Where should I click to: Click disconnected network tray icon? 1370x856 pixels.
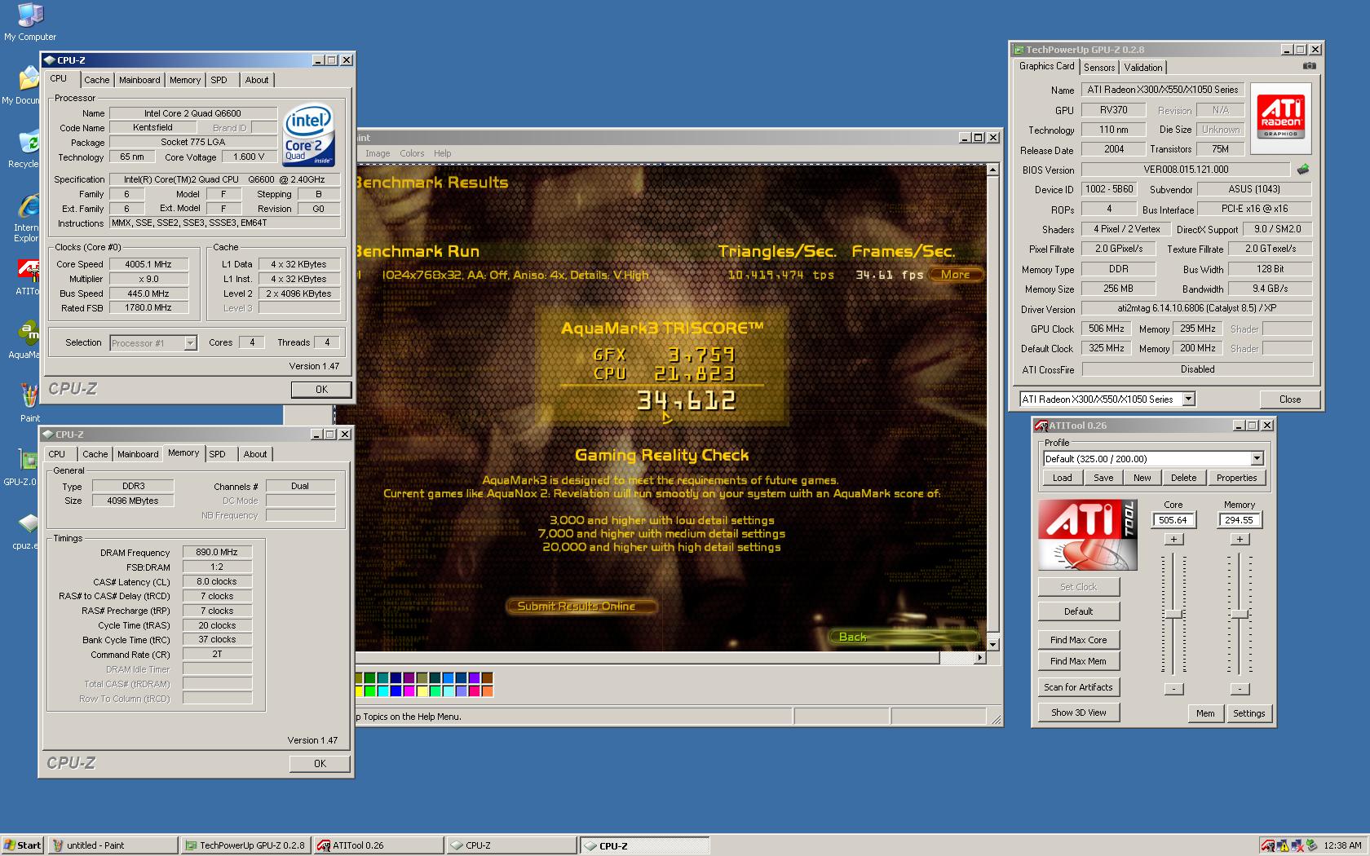(1297, 845)
